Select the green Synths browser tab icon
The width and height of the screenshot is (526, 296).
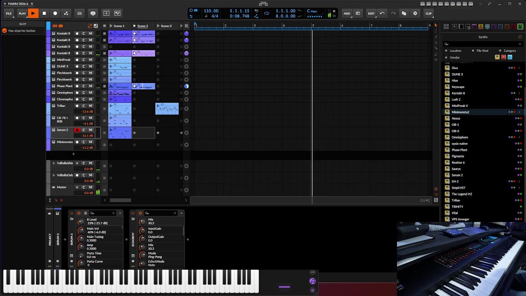click(520, 27)
